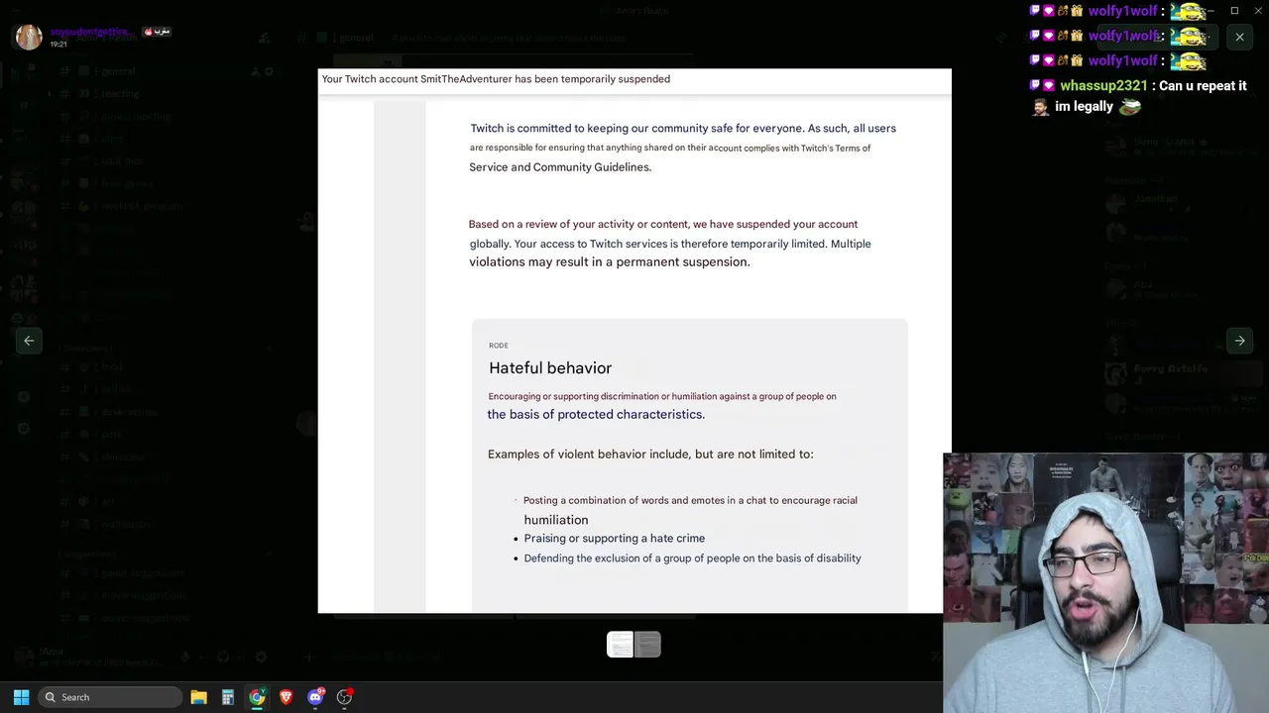Open the poster's avatar in the viewer header

point(29,38)
